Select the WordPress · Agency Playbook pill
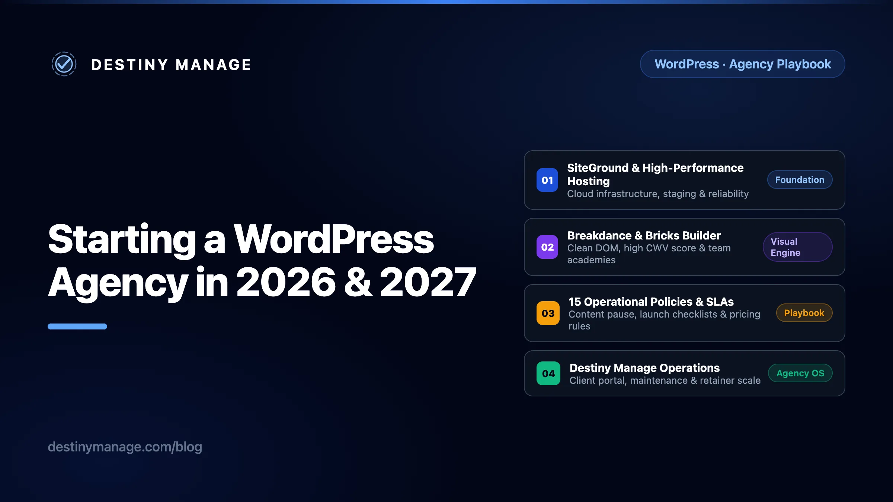 point(742,64)
